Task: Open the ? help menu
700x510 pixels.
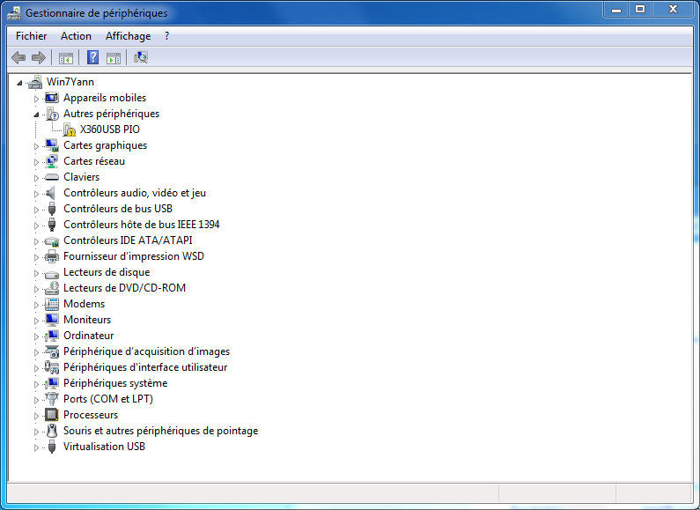Action: click(166, 36)
